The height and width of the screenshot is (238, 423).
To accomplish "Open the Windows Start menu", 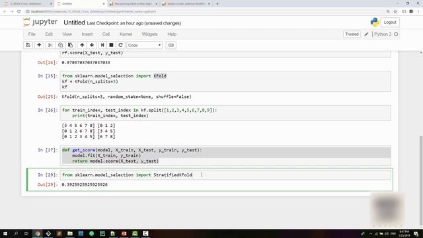I will [5, 233].
